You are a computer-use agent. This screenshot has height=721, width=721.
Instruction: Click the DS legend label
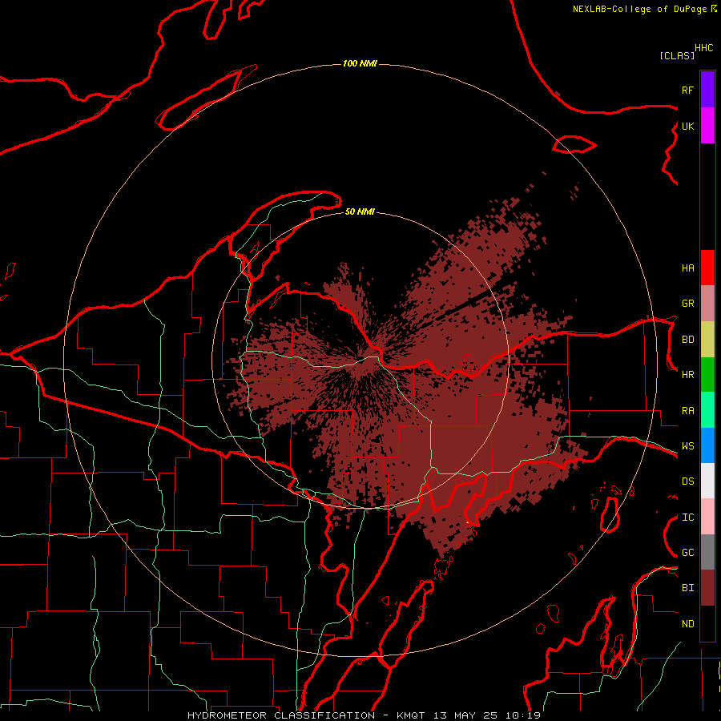(x=687, y=481)
